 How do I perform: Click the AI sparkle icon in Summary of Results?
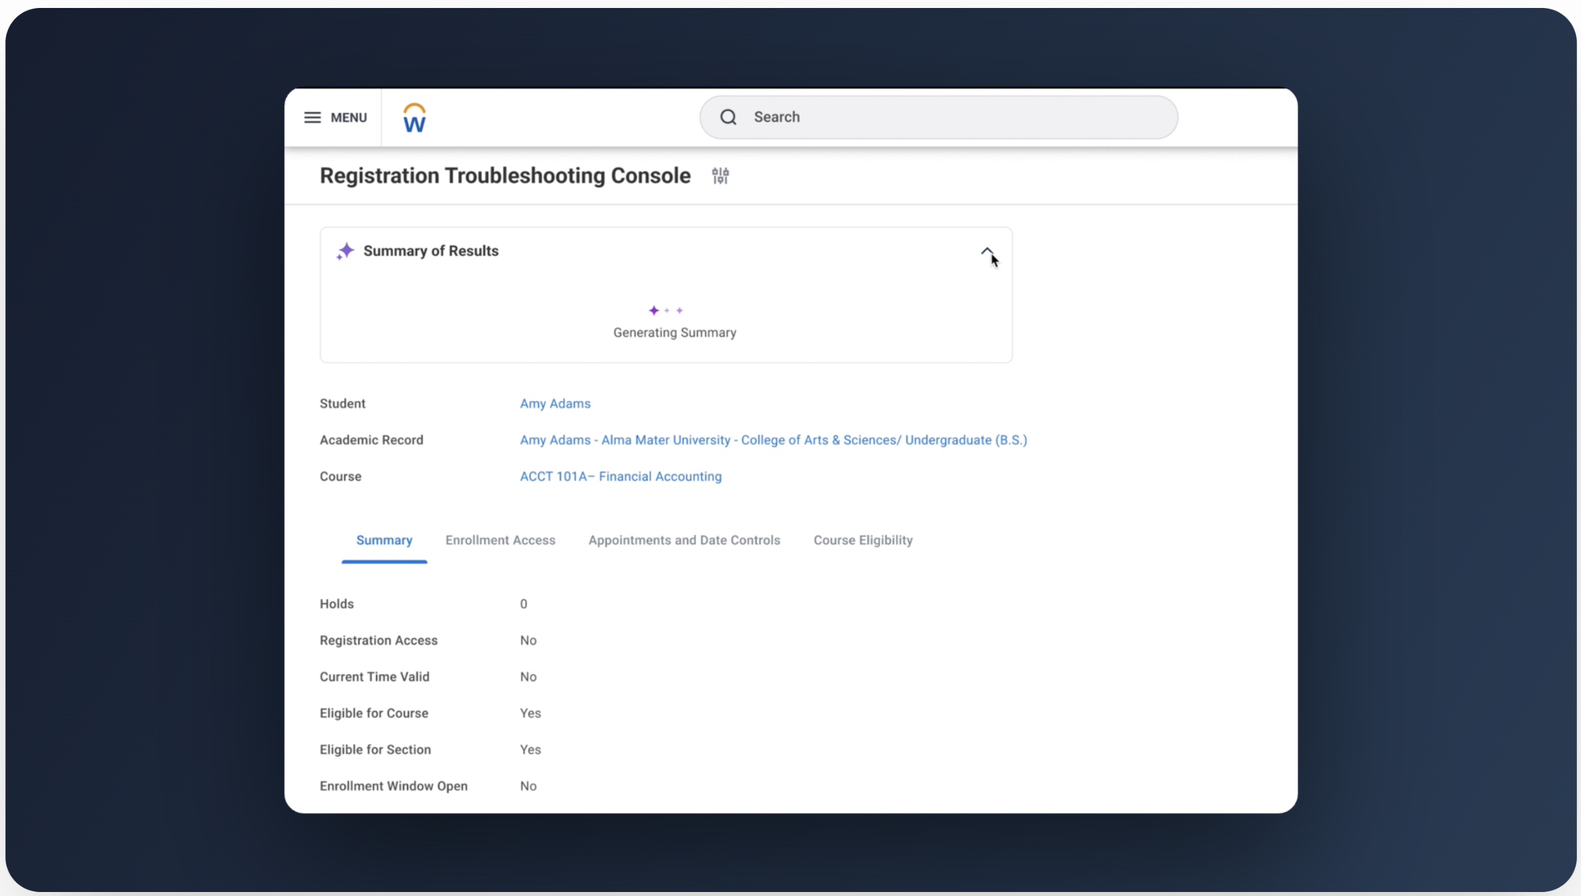(345, 251)
